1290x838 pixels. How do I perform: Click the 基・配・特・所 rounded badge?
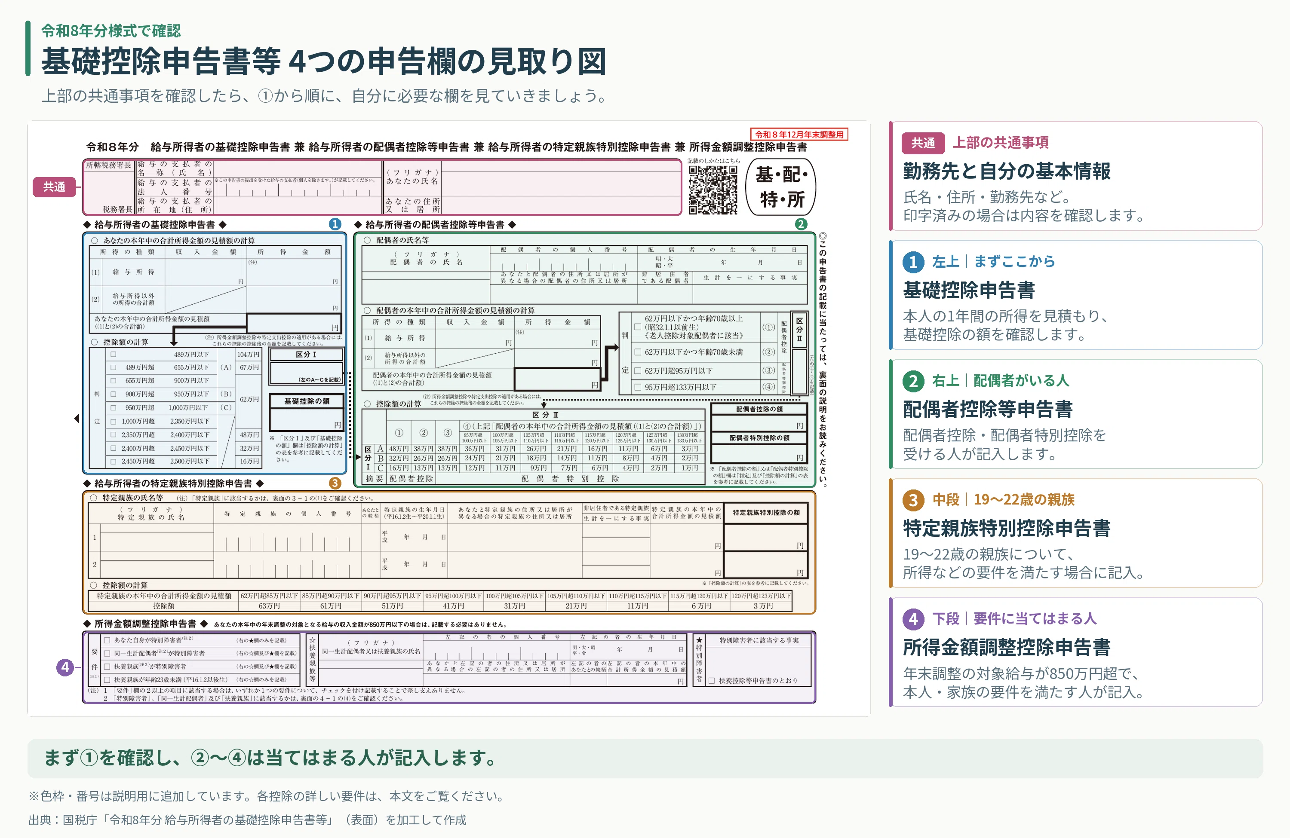(780, 187)
